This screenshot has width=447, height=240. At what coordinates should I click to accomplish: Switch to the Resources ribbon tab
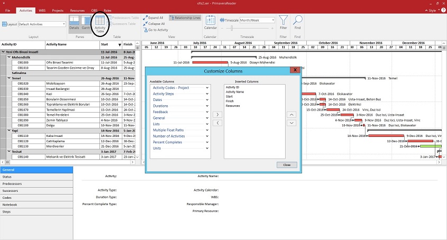[x=77, y=10]
